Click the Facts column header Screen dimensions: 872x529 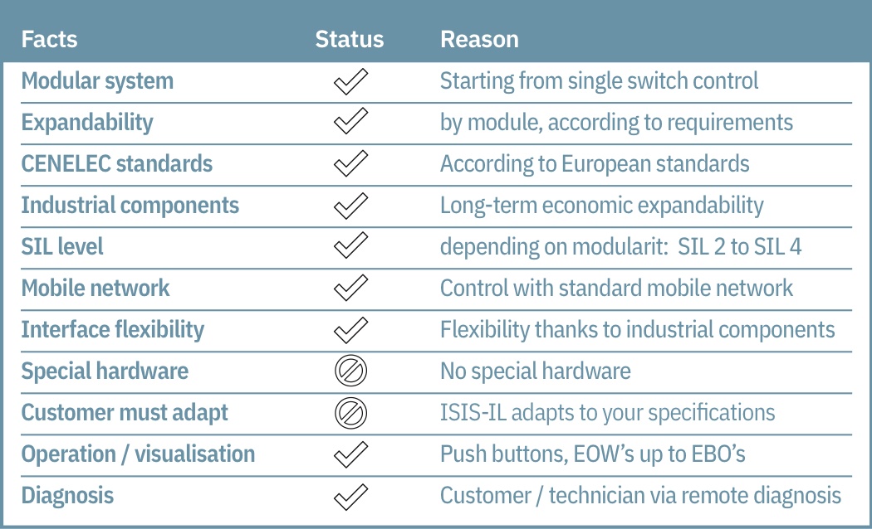50,40
